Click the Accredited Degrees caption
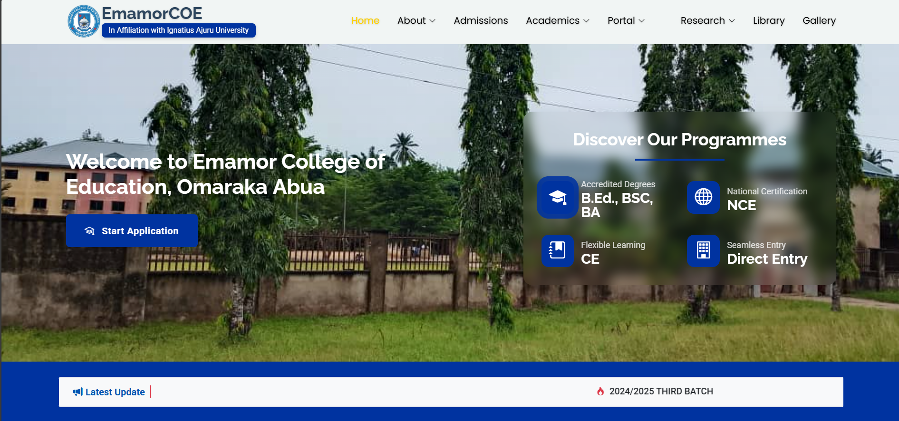Viewport: 899px width, 421px height. [x=618, y=184]
